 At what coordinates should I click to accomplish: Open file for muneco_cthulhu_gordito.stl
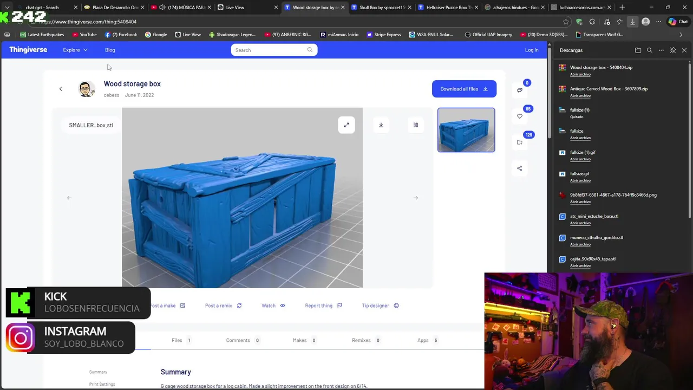coord(580,244)
